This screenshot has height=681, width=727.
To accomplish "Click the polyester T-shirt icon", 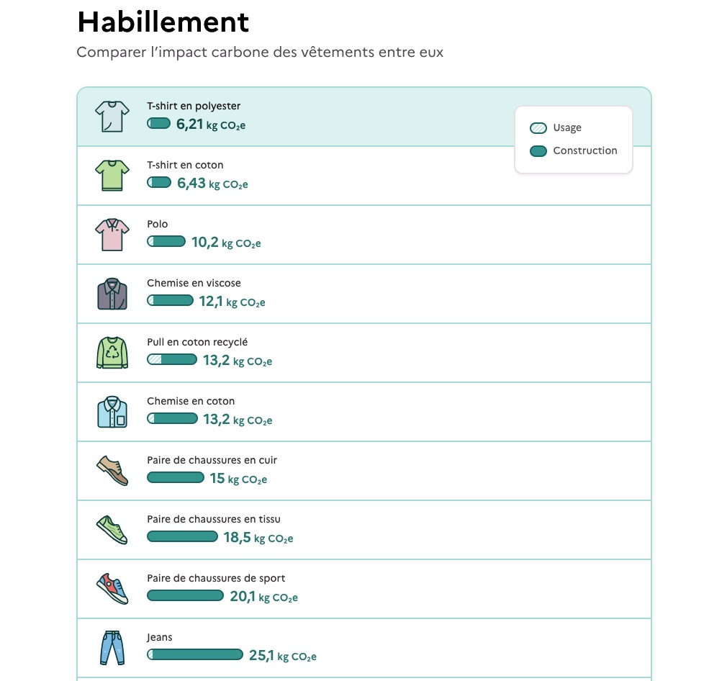I will tap(112, 117).
